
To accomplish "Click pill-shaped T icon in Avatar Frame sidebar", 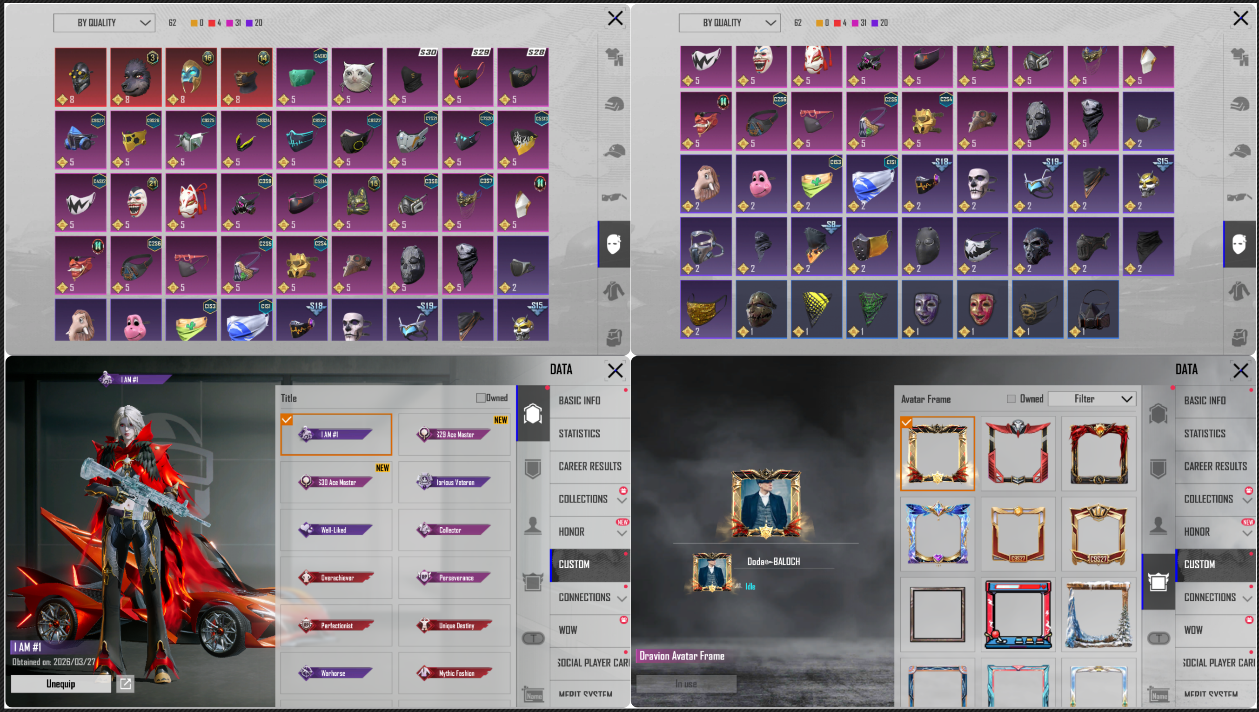I will coord(1159,638).
